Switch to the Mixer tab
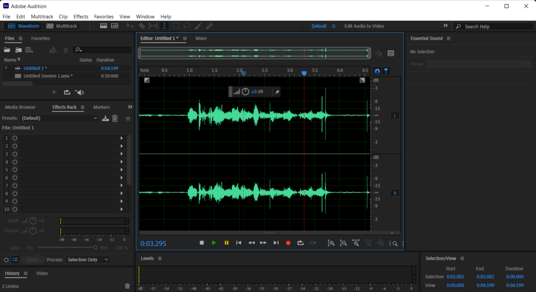Viewport: 536px width, 292px height. click(x=201, y=38)
